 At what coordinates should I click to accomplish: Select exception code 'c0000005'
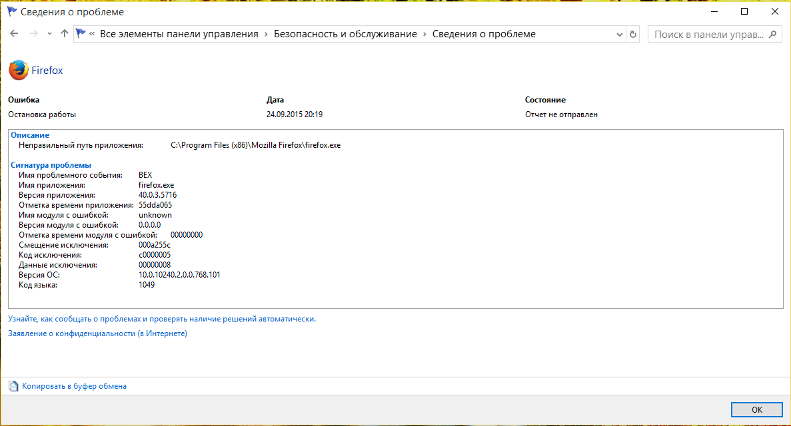click(x=155, y=255)
